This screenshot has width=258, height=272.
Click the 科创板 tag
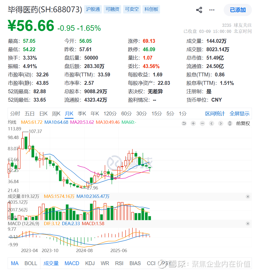coord(151,9)
